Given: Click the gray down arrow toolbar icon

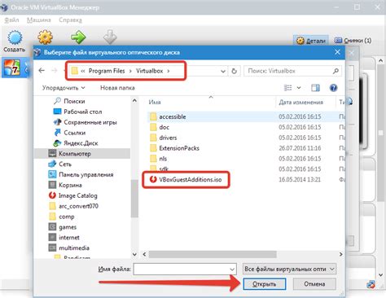Looking at the screenshot, I should [110, 37].
